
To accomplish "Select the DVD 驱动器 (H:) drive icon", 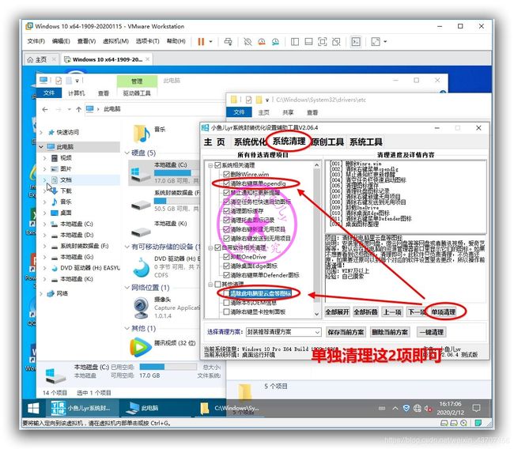I will click(x=142, y=267).
